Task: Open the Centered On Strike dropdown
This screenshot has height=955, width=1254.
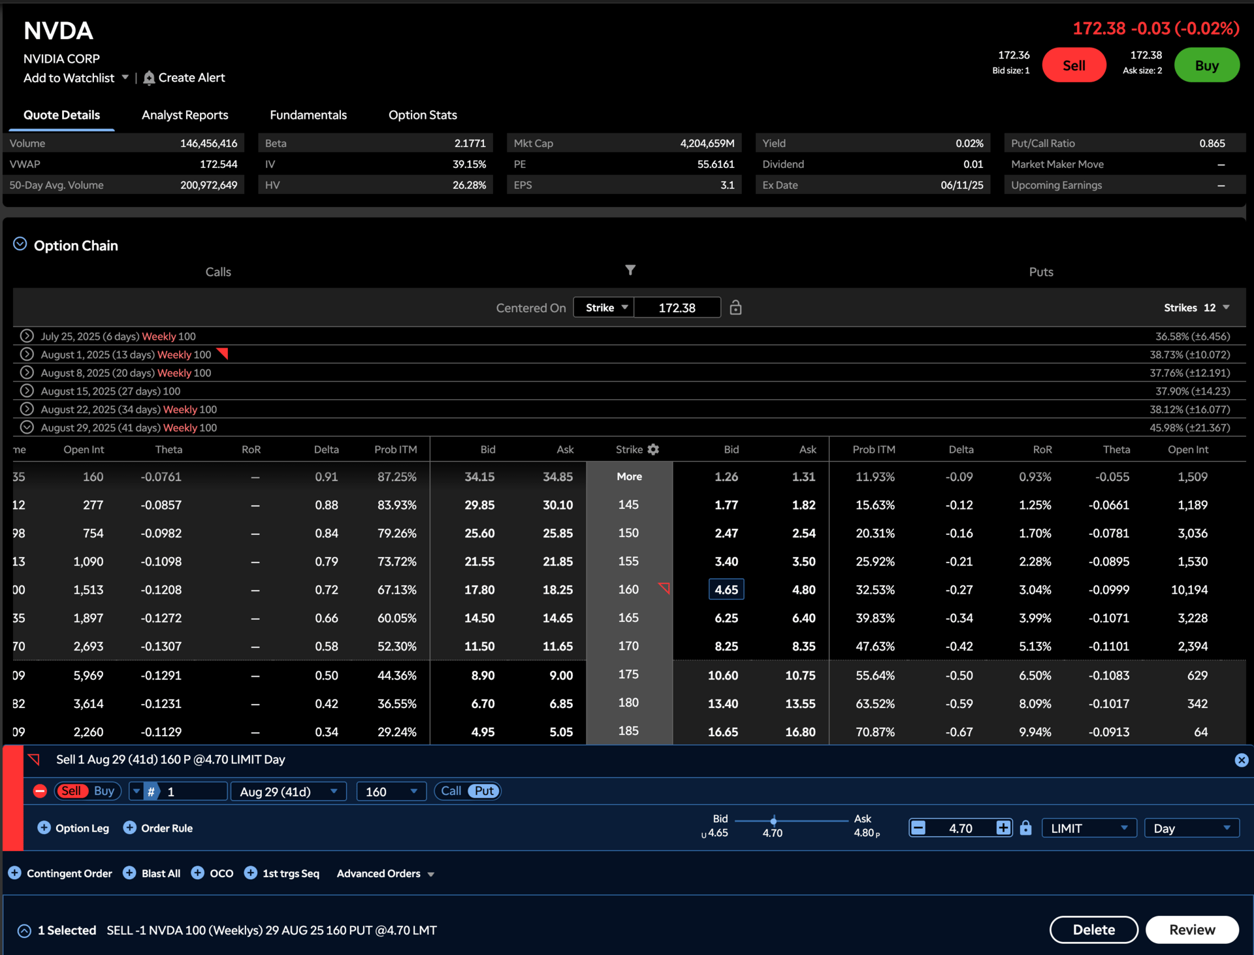Action: click(604, 308)
